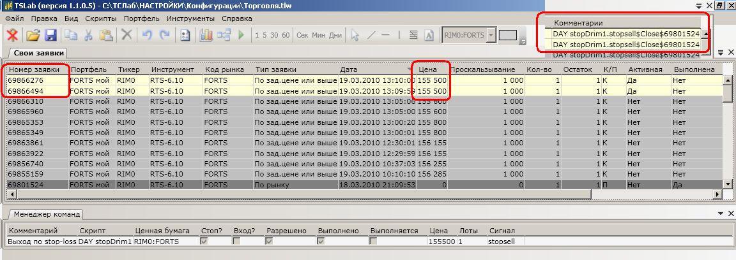The height and width of the screenshot is (260, 736).
Task: Set interval to 1
Action: coord(257,35)
